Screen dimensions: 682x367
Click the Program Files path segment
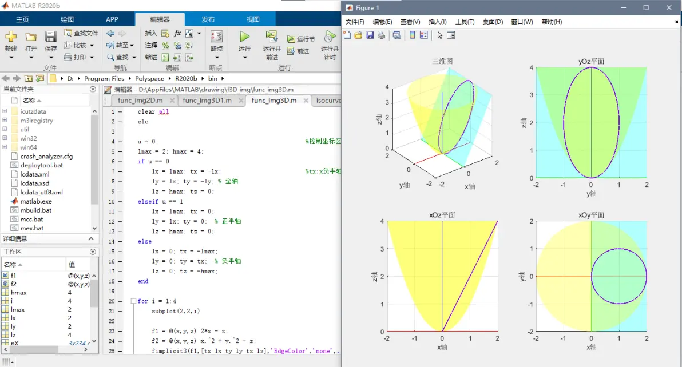pyautogui.click(x=104, y=79)
